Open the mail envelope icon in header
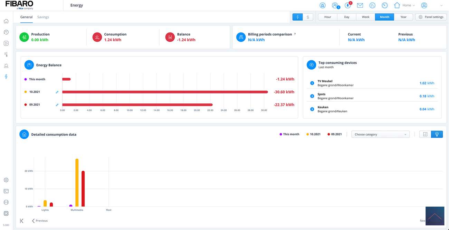Viewport: 449px width, 230px height. click(360, 6)
